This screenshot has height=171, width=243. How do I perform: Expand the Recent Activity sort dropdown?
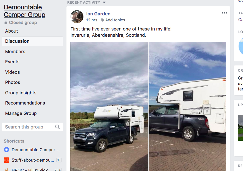(104, 3)
